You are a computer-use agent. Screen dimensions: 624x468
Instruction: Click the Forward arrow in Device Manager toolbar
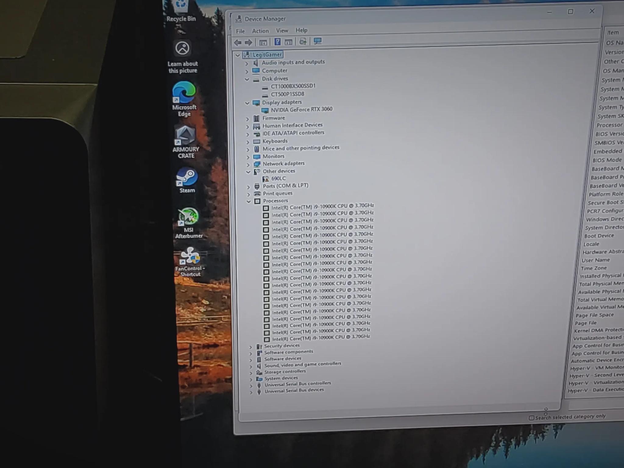249,42
